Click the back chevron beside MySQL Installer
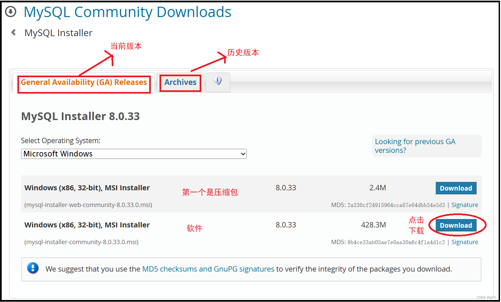 (13, 32)
